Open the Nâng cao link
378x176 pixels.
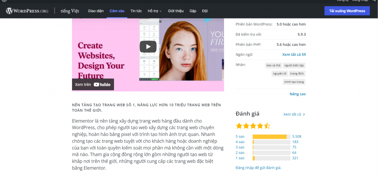tap(298, 94)
